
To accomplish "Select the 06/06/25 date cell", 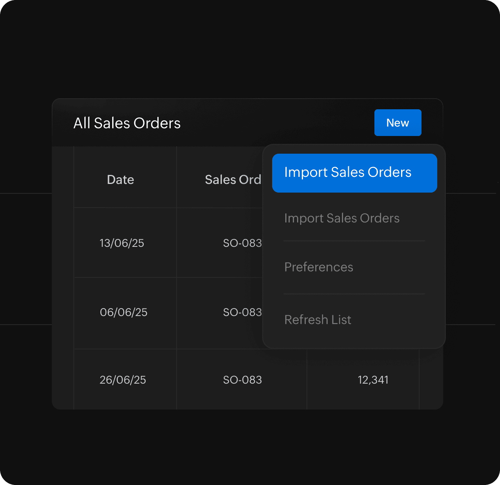I will 124,312.
